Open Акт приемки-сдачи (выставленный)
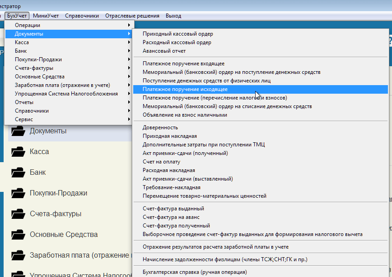This screenshot has height=277, width=392. click(261, 179)
